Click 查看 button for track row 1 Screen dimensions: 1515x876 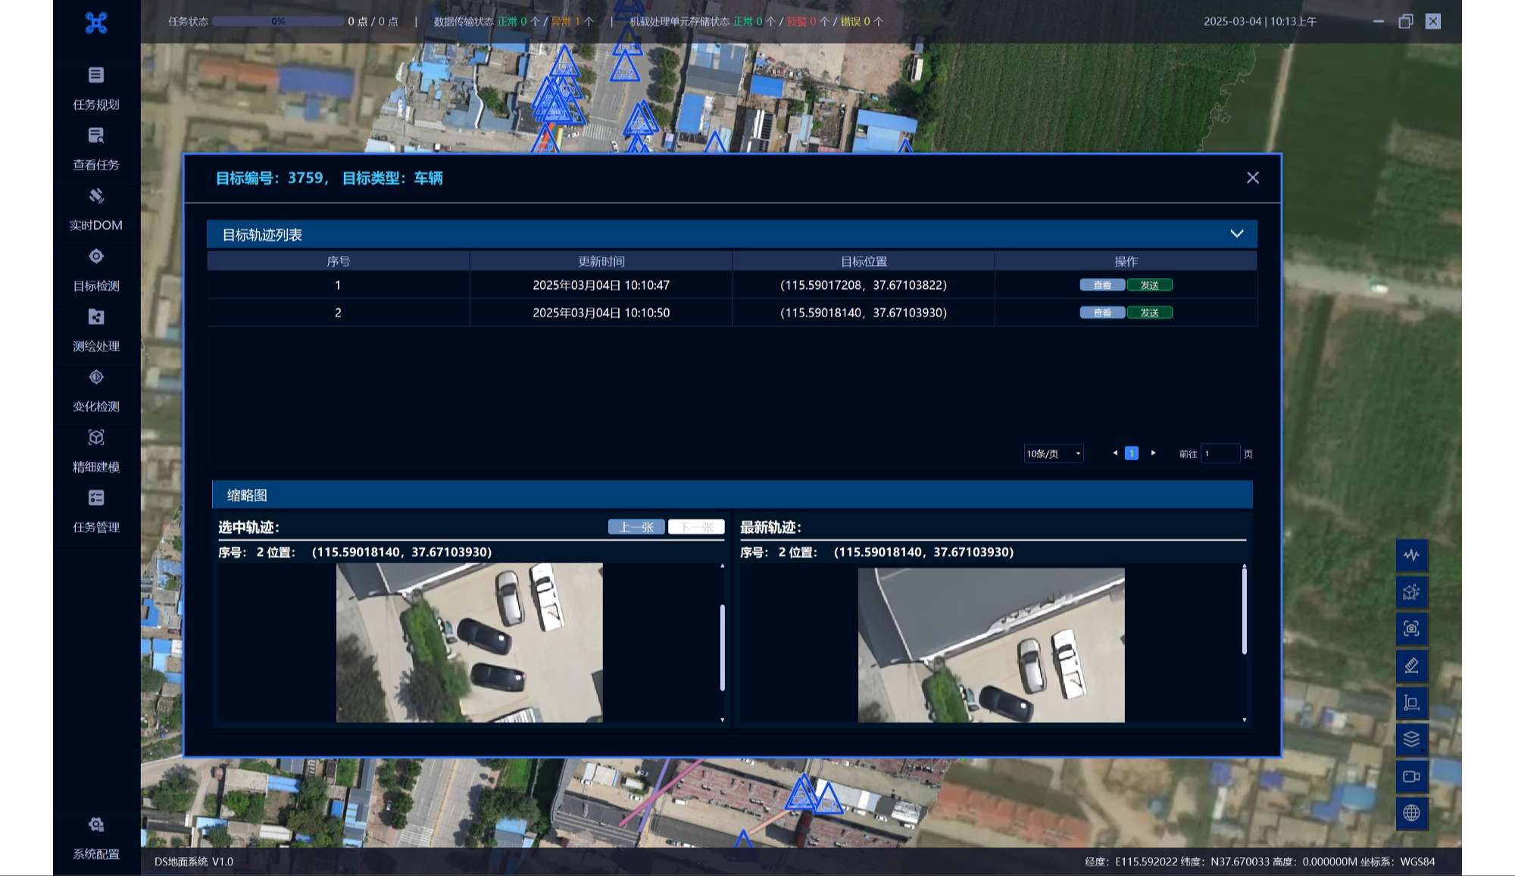1101,285
